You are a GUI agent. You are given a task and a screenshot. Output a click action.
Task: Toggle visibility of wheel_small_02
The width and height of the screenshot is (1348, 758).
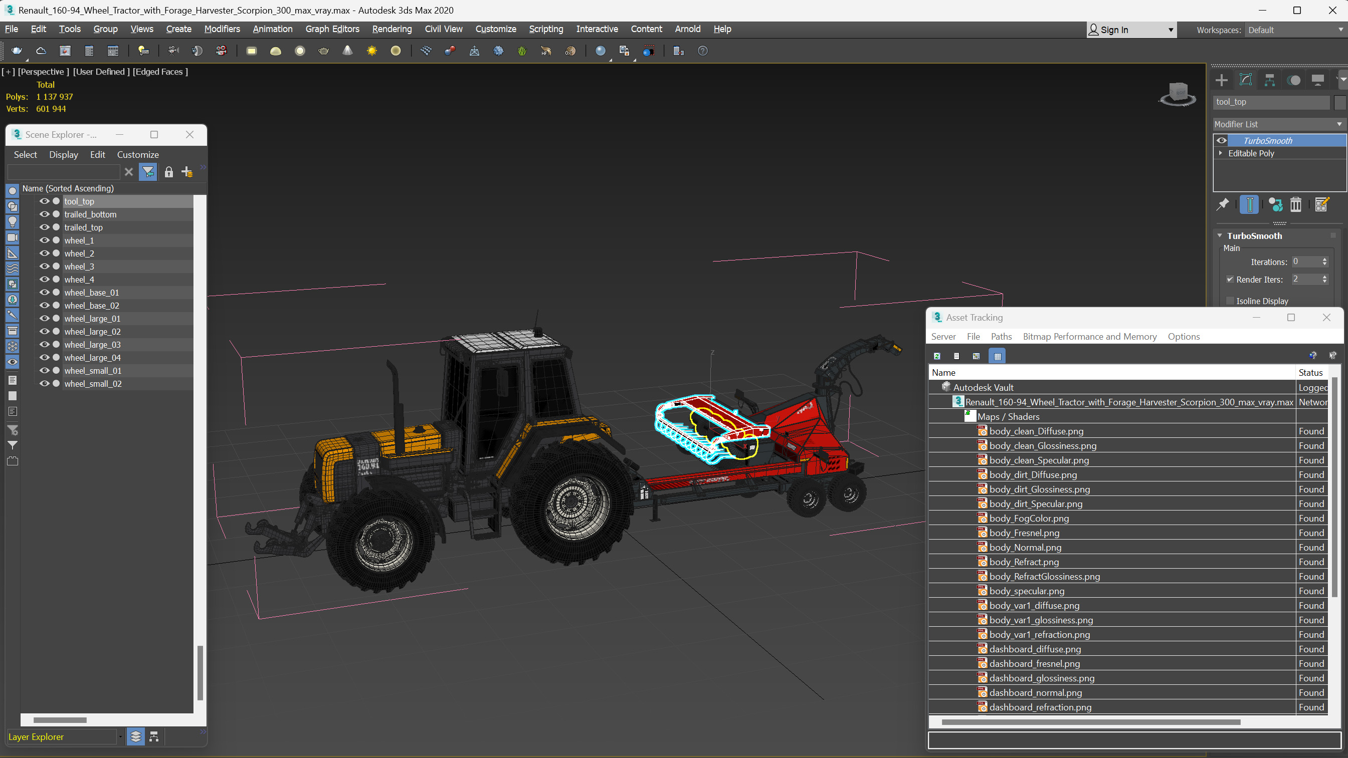coord(44,383)
